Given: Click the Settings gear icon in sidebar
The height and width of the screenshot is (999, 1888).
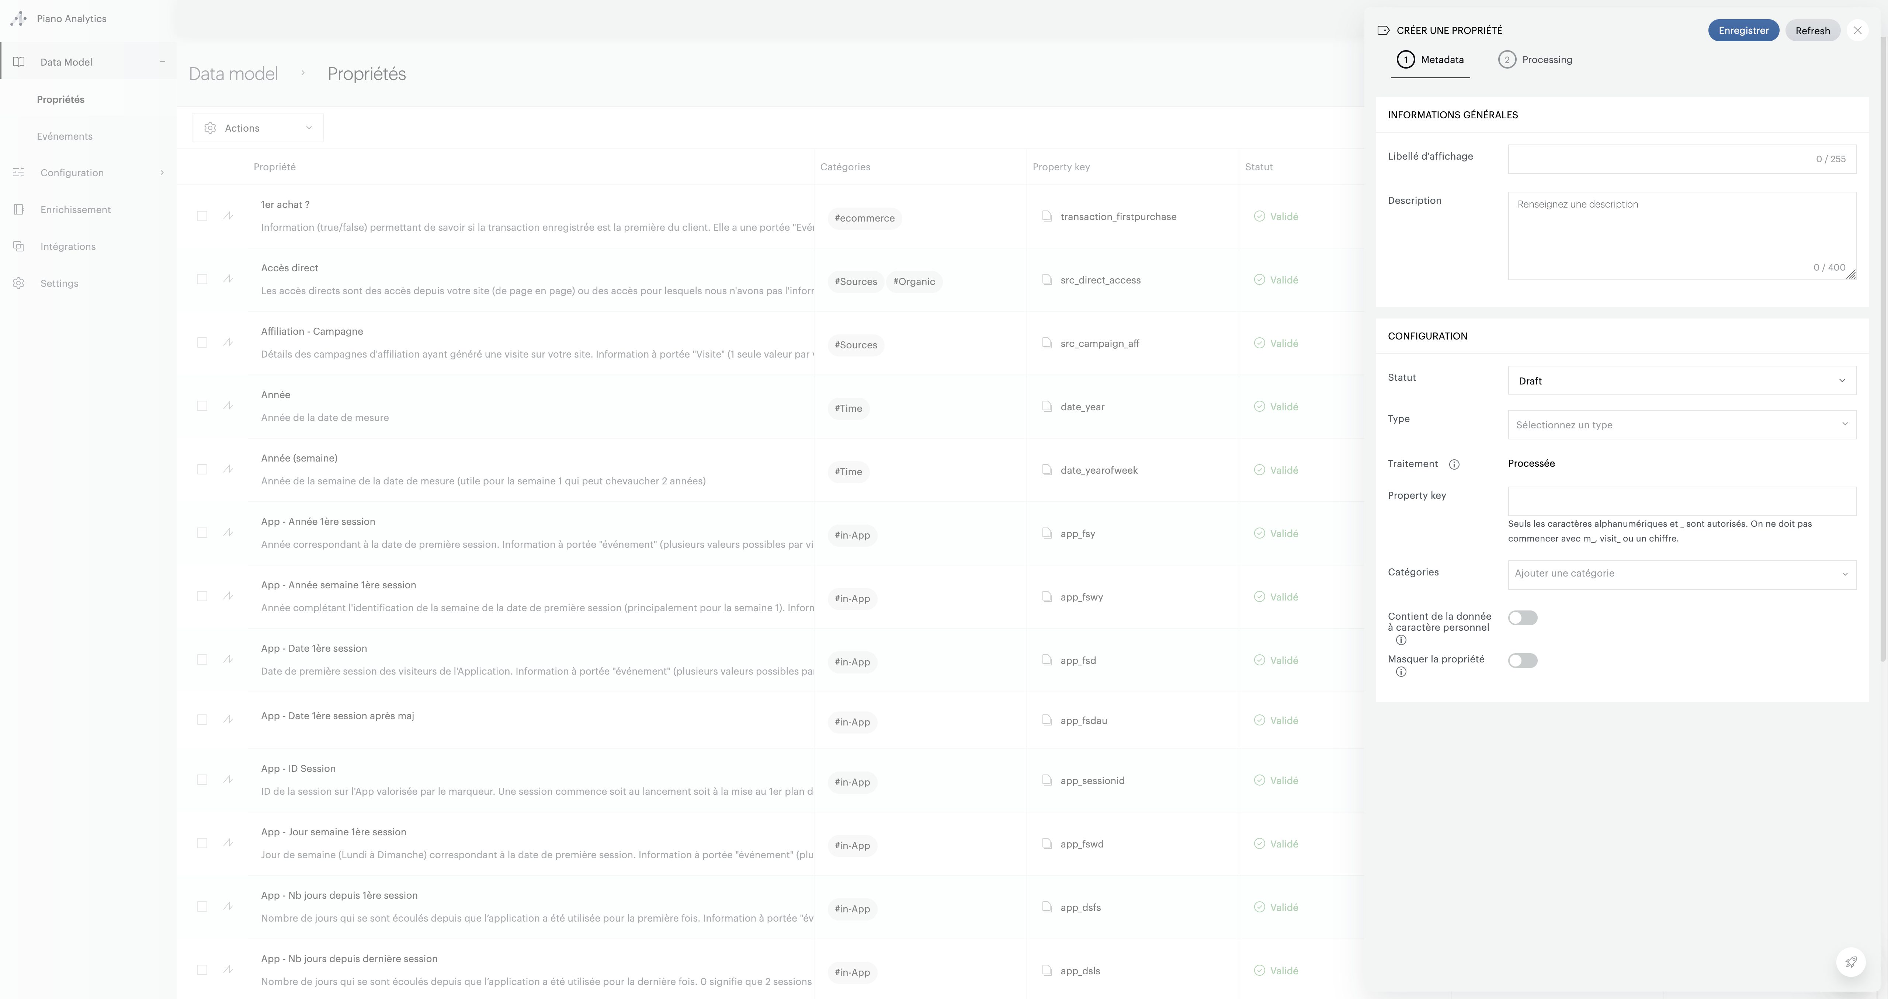Looking at the screenshot, I should coord(19,283).
